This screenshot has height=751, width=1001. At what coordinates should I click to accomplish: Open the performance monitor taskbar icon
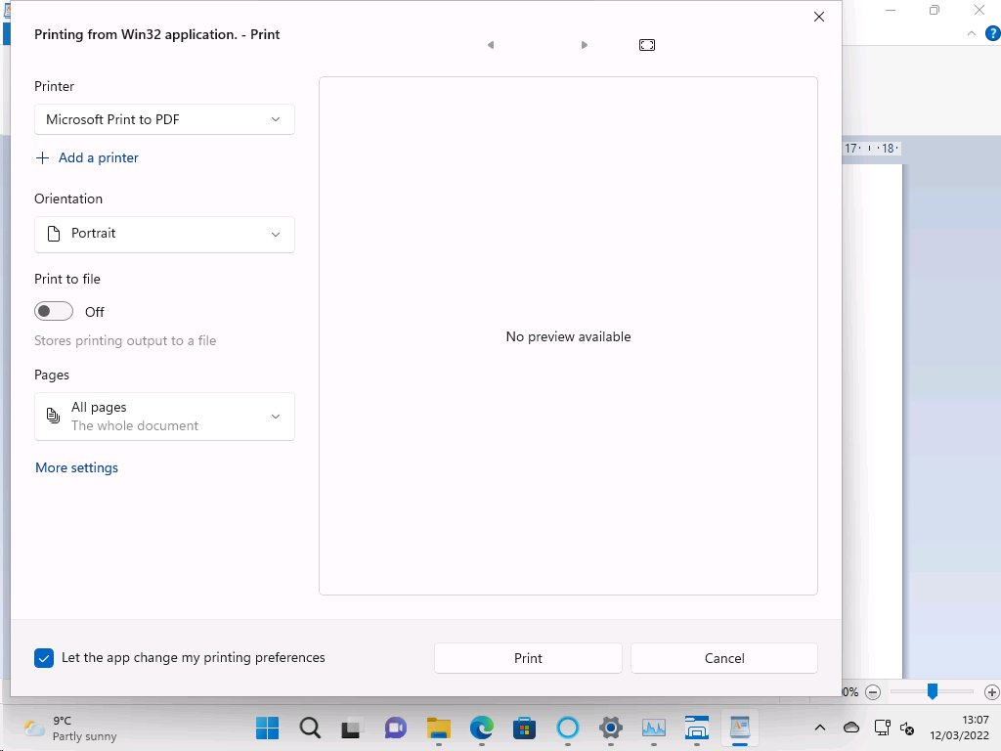click(654, 728)
